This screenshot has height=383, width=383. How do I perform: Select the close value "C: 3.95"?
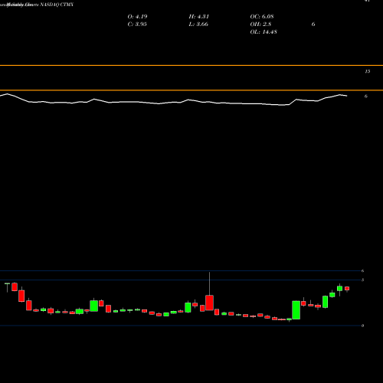point(137,25)
